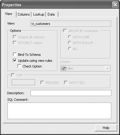Select the ALL radio option
Screen dimensions: 120x135
70,49
